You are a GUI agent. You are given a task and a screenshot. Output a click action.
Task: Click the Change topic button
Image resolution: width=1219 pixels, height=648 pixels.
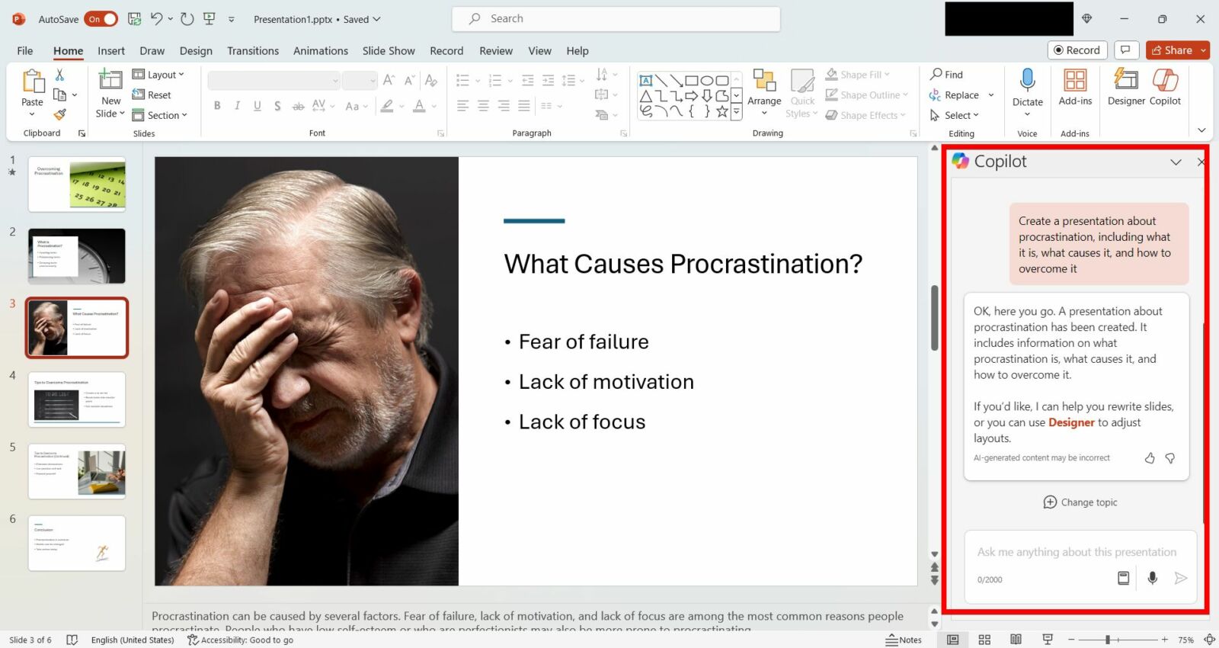click(x=1080, y=502)
